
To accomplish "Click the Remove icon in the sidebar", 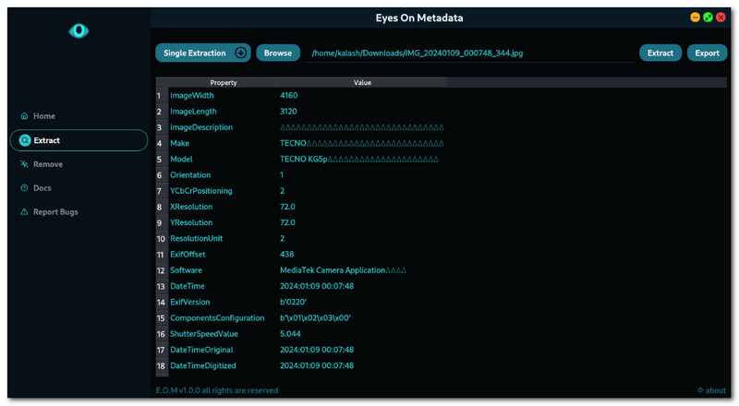I will point(25,164).
